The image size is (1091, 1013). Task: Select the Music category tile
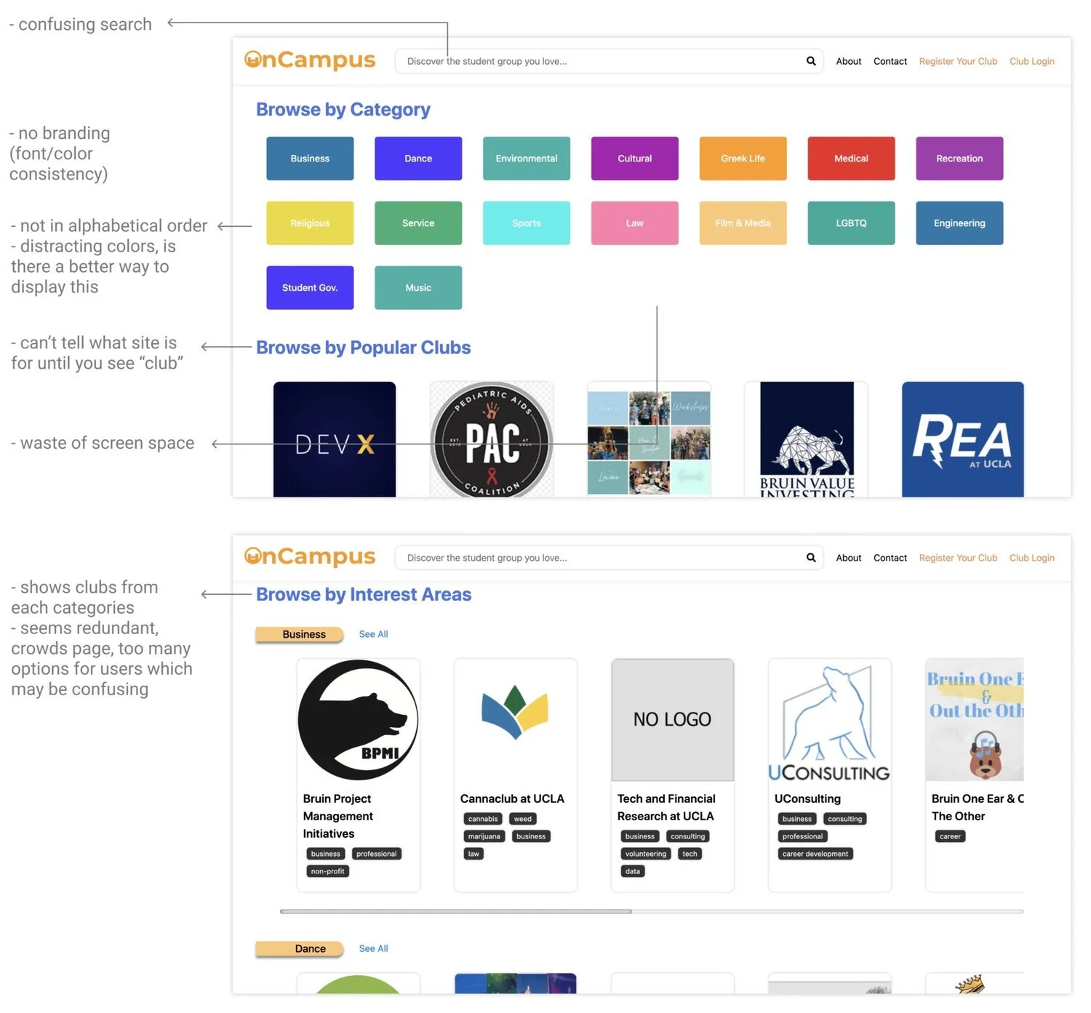click(418, 288)
